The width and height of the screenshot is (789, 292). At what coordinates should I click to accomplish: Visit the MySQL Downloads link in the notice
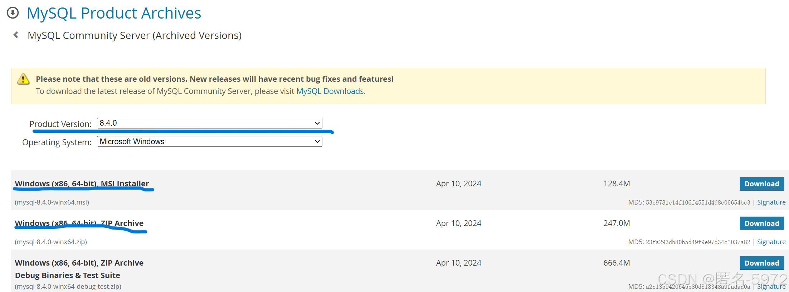(x=330, y=91)
